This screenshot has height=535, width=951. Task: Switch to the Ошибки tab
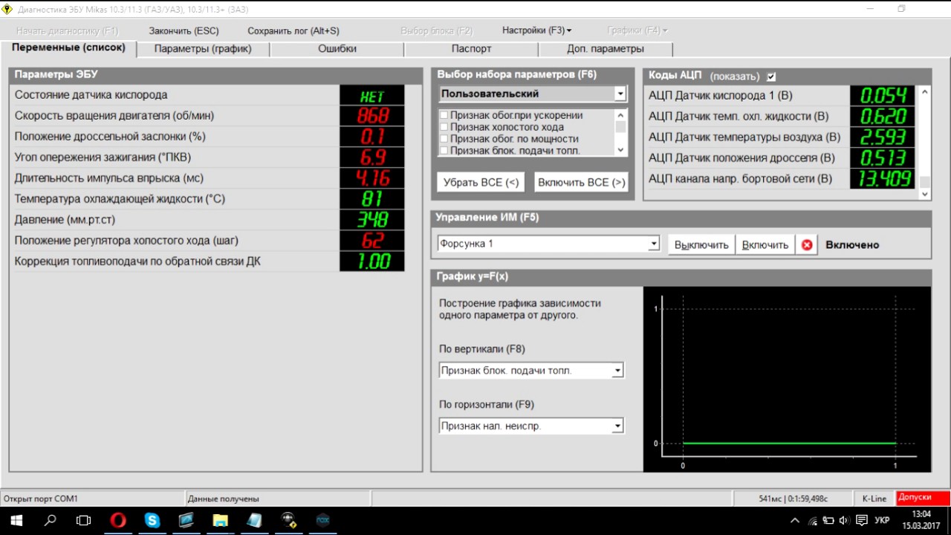pos(337,49)
